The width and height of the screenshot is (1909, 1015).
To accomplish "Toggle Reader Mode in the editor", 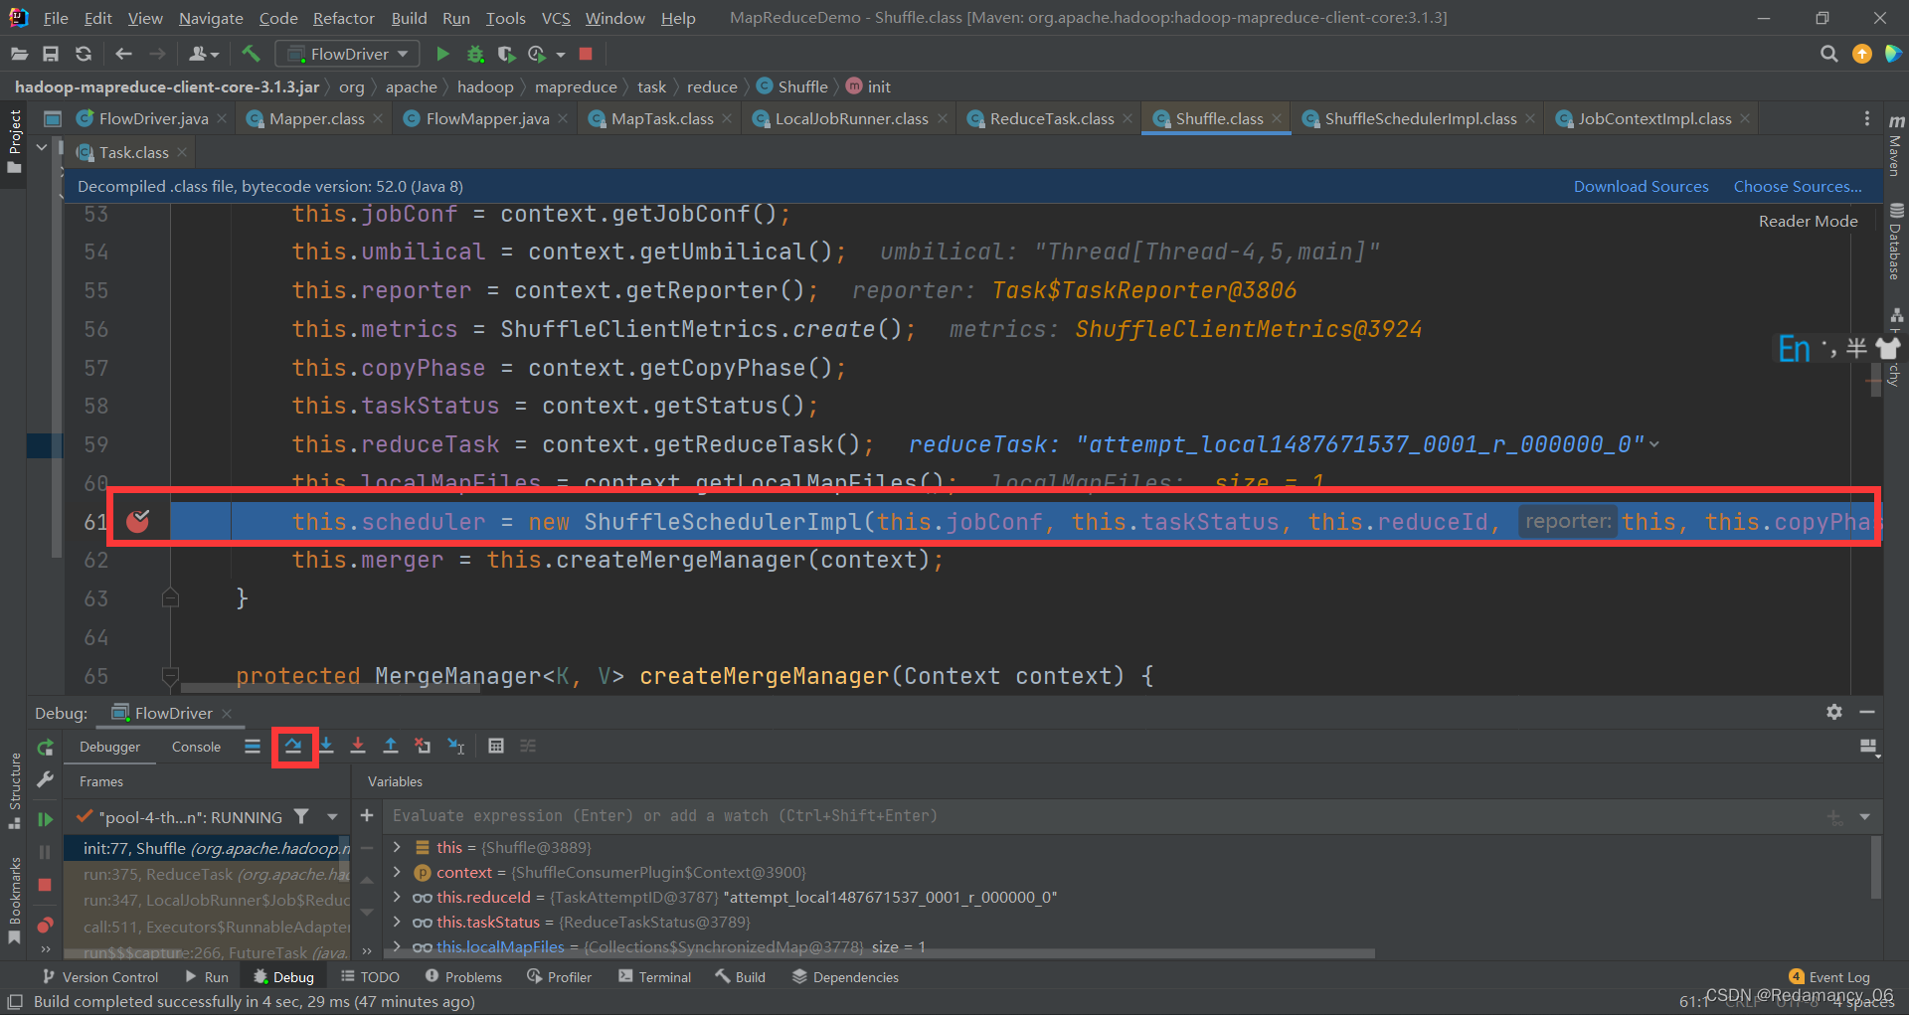I will coord(1808,221).
